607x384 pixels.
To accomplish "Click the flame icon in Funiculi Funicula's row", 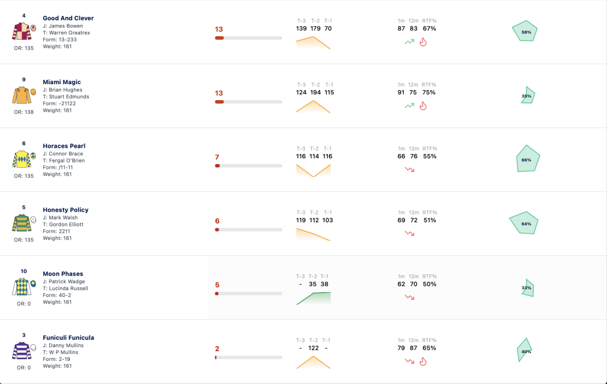I will [423, 361].
